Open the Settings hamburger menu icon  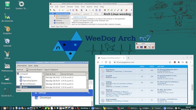pyautogui.click(x=36, y=93)
